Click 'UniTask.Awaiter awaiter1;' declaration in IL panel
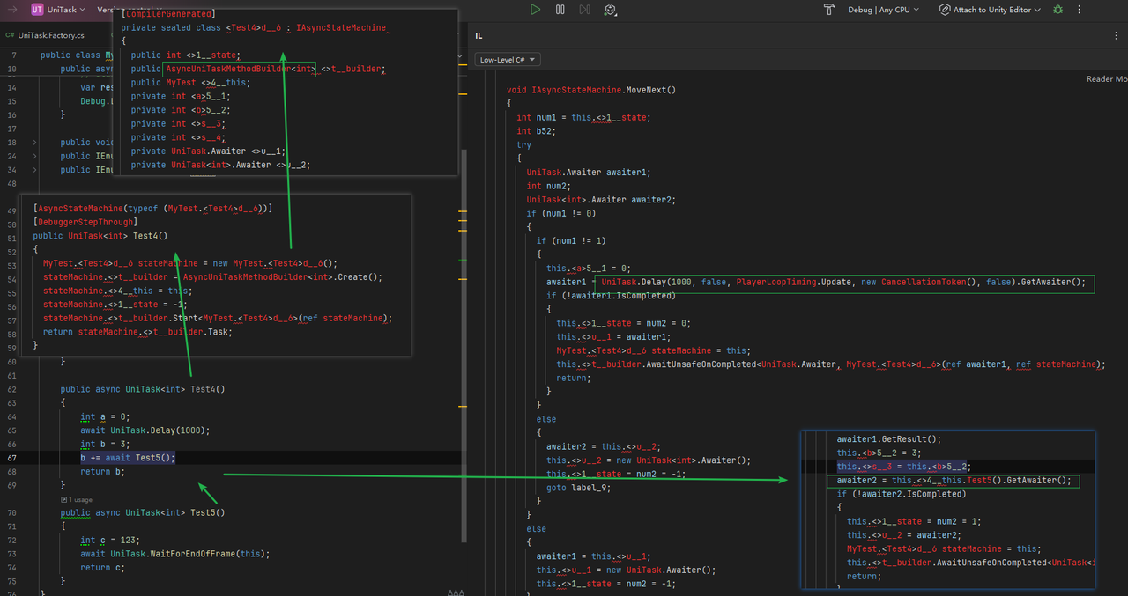 click(x=588, y=173)
